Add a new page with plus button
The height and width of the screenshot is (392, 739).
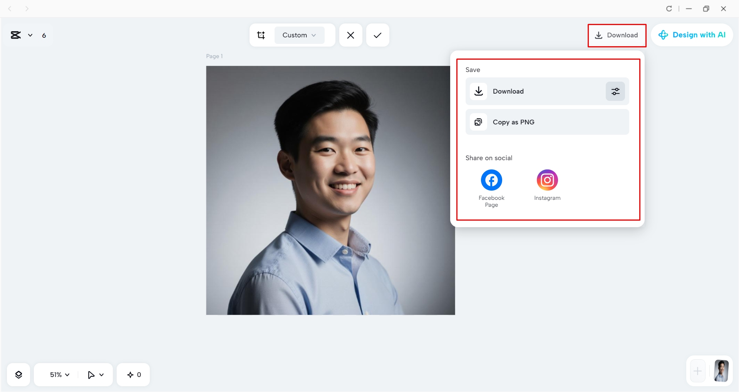[697, 371]
